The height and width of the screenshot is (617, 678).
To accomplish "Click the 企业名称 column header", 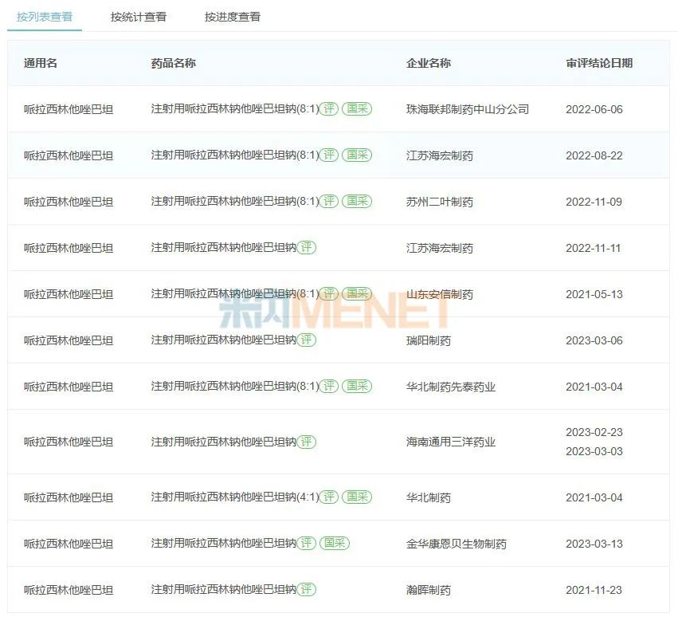I will [429, 63].
